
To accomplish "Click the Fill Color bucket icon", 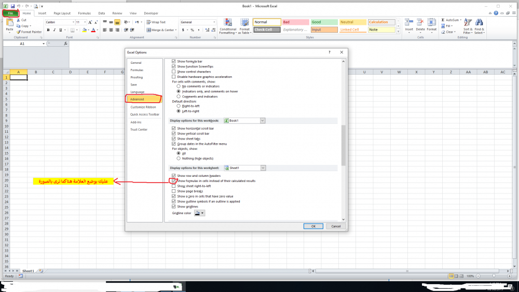I will click(x=85, y=30).
